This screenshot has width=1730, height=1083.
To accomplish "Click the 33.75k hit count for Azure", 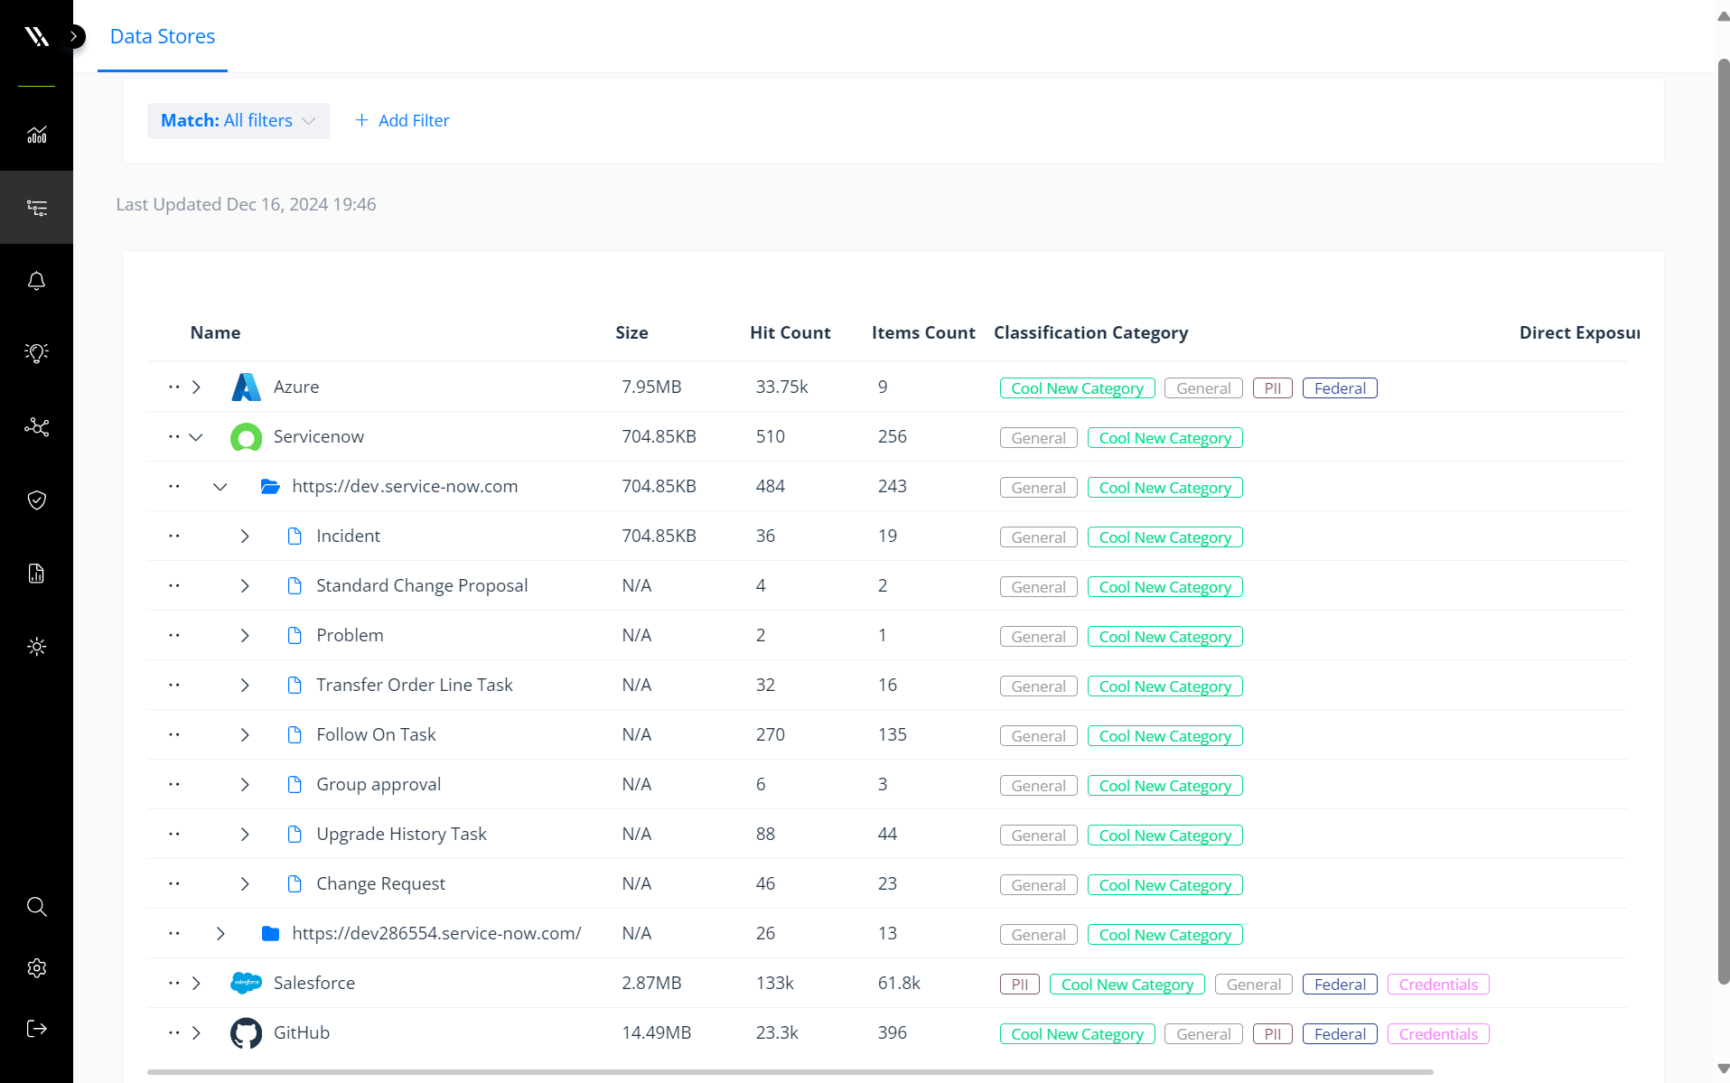I will pos(781,387).
